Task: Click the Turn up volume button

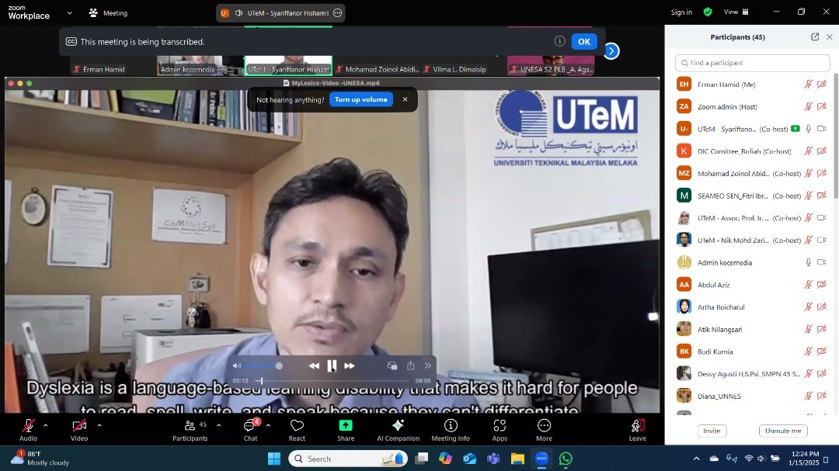Action: pos(360,99)
